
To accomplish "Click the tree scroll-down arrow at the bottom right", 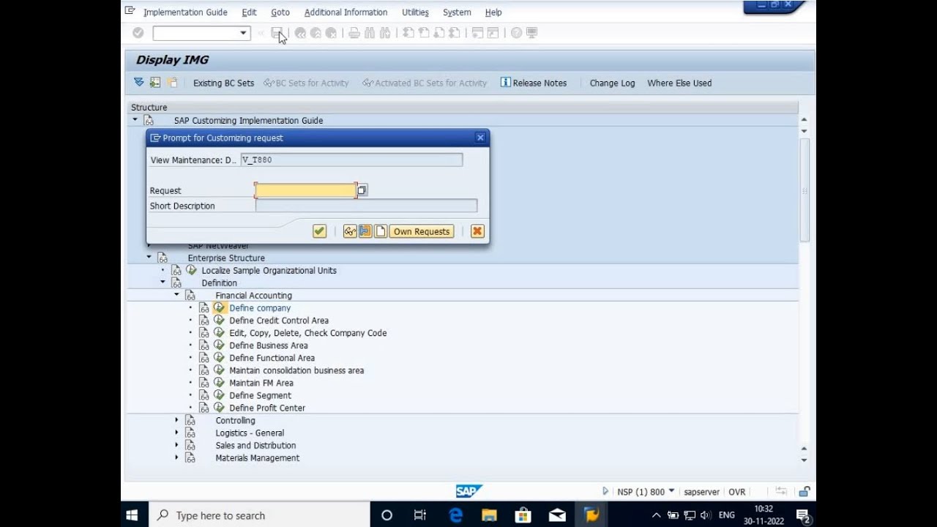I will point(804,460).
